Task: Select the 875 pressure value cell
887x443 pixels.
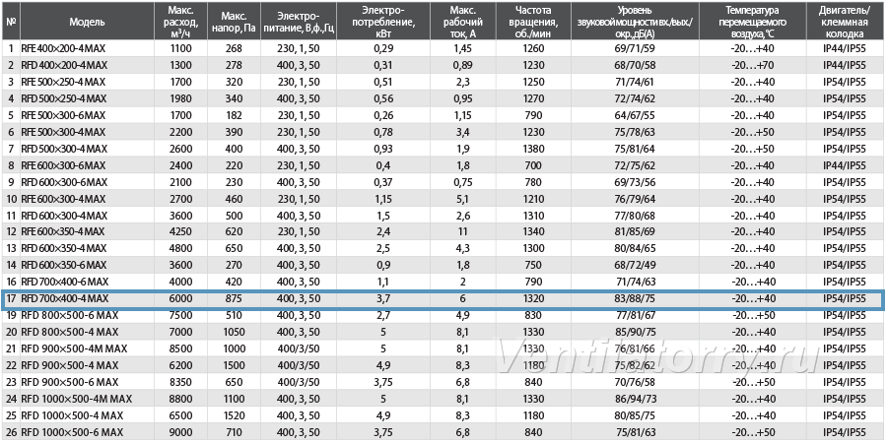Action: point(234,299)
